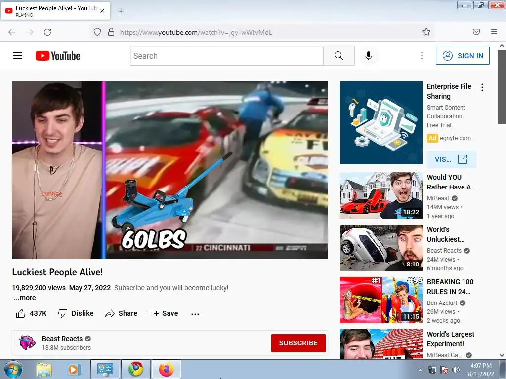Open MrBeast channel name in sidebar
506x379 pixels.
tap(438, 198)
